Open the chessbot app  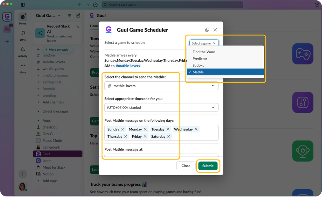tap(49, 127)
